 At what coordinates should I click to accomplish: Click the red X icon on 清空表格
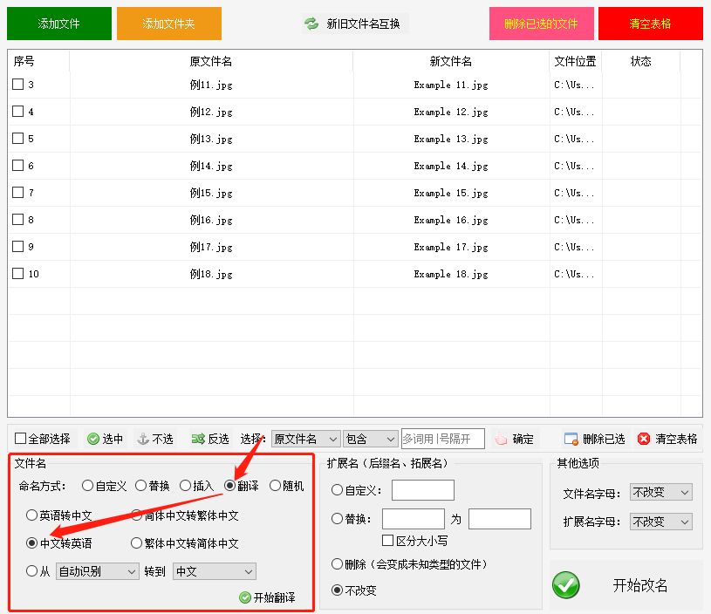tap(644, 439)
